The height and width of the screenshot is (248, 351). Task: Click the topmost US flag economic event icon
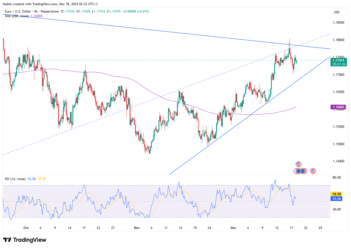tap(299, 164)
